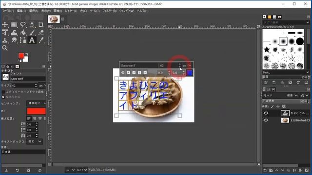Image resolution: width=312 pixels, height=175 pixels.
Task: Set justification to centered
Action: (40, 119)
